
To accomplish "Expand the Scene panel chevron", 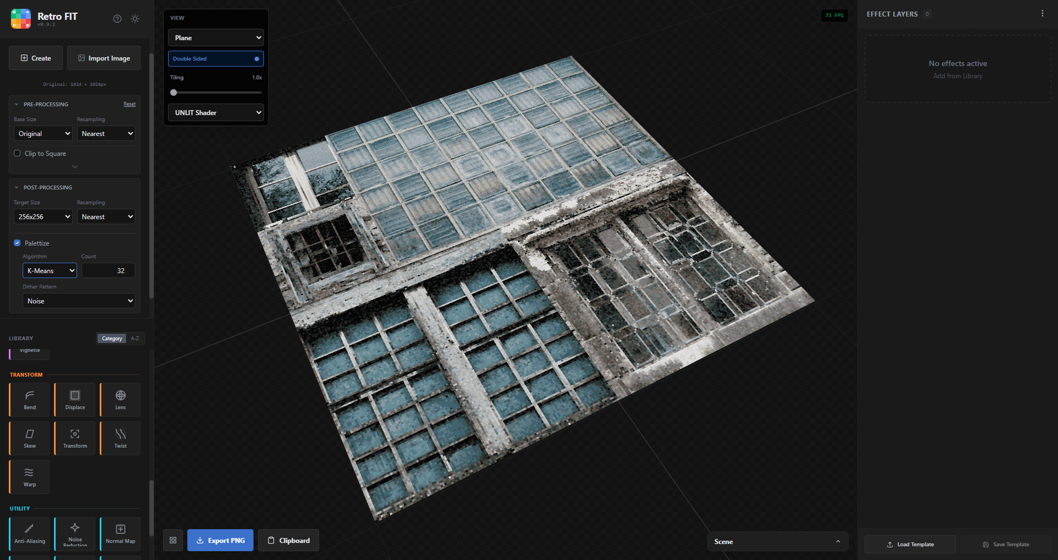I will pos(838,542).
